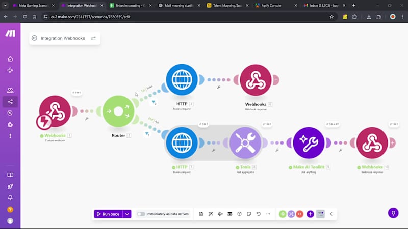Open the rocket What's new icon
Image resolution: width=408 pixels, height=229 pixels.
[x=10, y=186]
